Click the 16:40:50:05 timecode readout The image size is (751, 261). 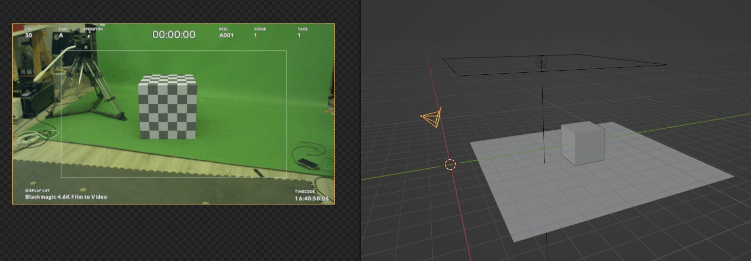(312, 198)
